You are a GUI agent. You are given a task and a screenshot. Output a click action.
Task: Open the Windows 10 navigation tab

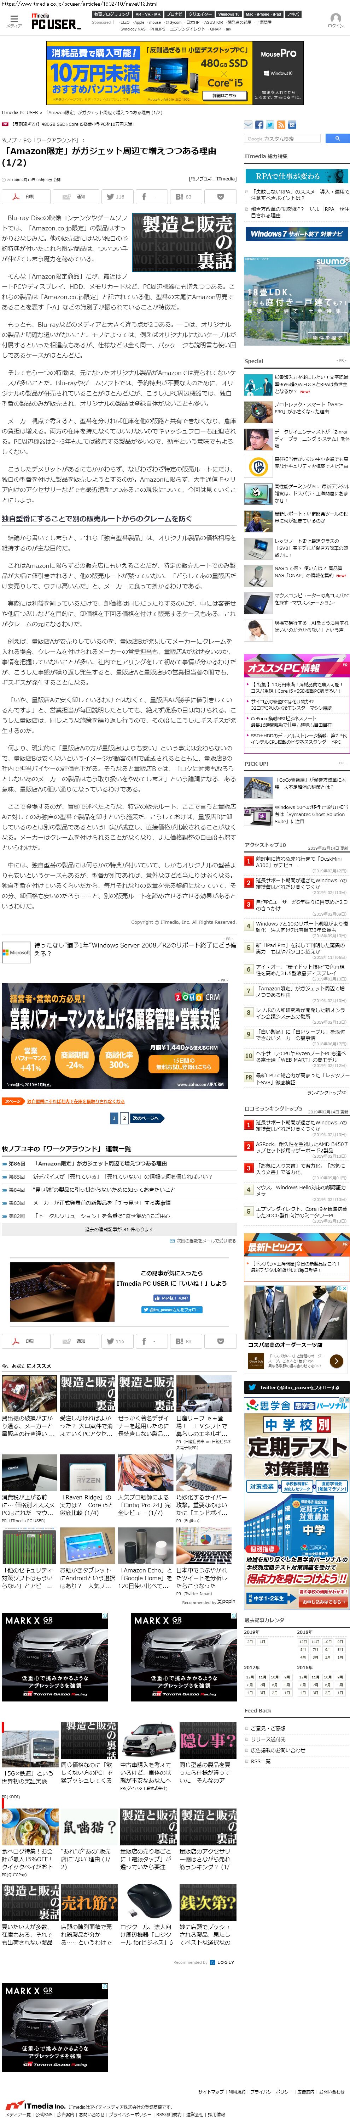point(229,14)
